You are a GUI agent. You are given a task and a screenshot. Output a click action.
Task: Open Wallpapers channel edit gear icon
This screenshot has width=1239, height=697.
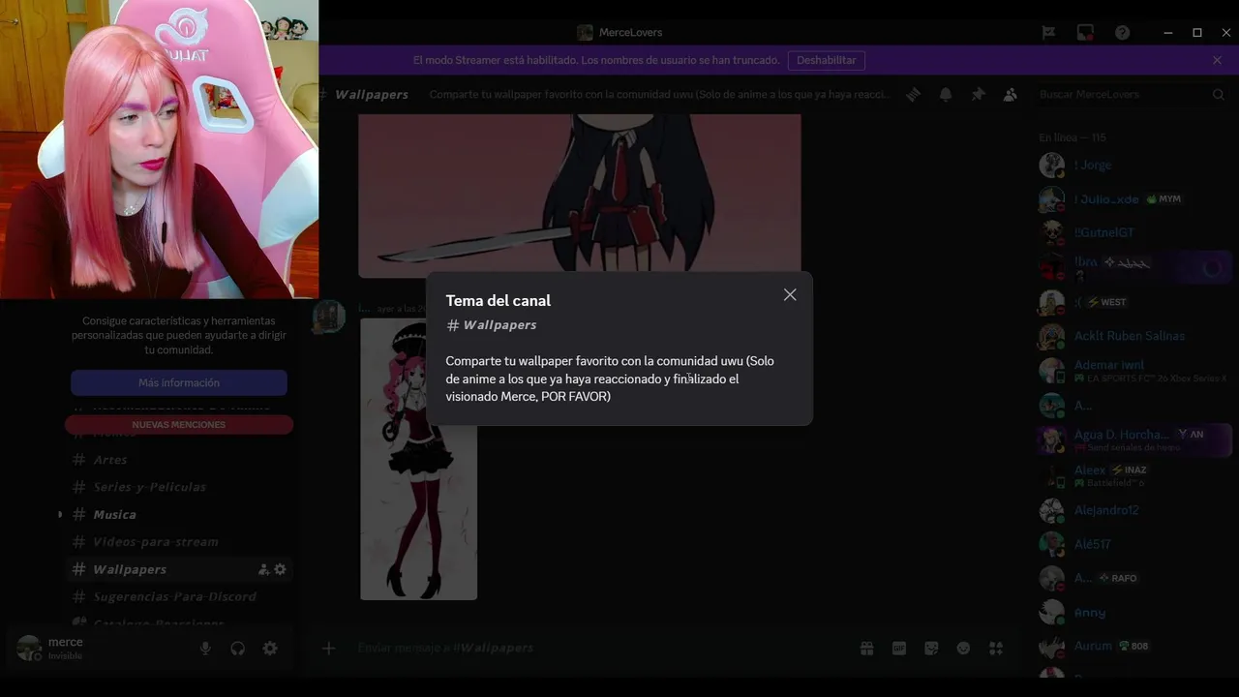(280, 569)
